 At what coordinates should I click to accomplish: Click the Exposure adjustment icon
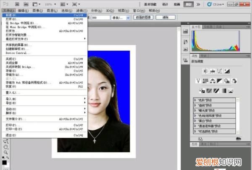pos(227,71)
